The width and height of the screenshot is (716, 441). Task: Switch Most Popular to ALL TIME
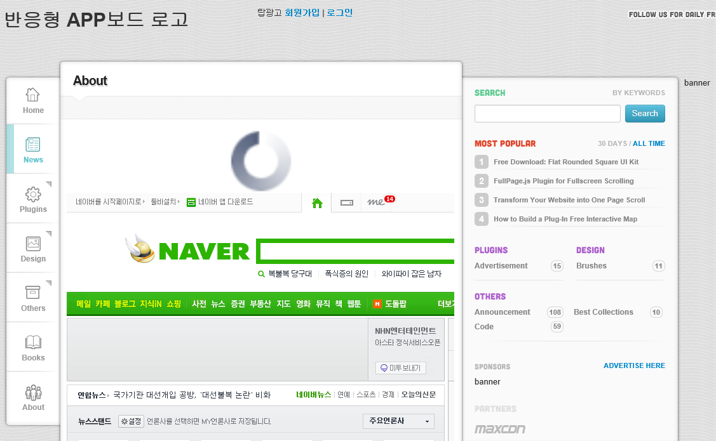point(649,143)
